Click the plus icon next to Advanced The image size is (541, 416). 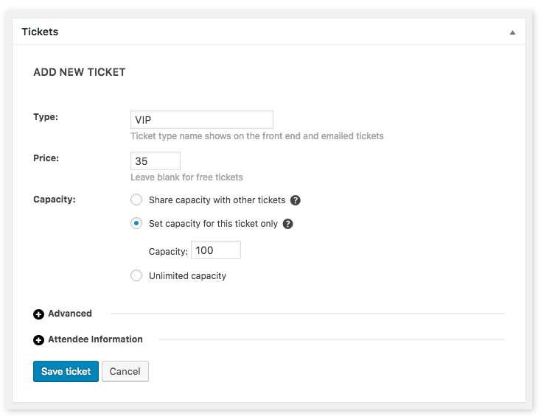click(x=38, y=314)
